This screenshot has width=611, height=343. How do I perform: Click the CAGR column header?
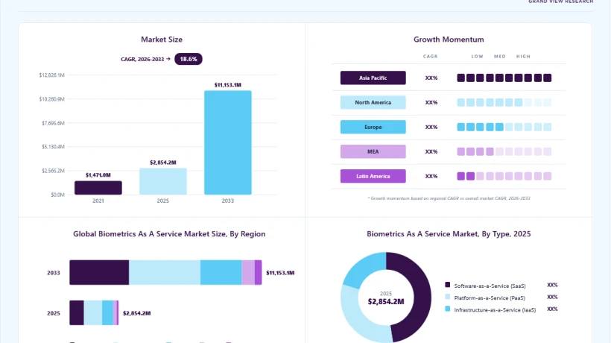pos(431,57)
